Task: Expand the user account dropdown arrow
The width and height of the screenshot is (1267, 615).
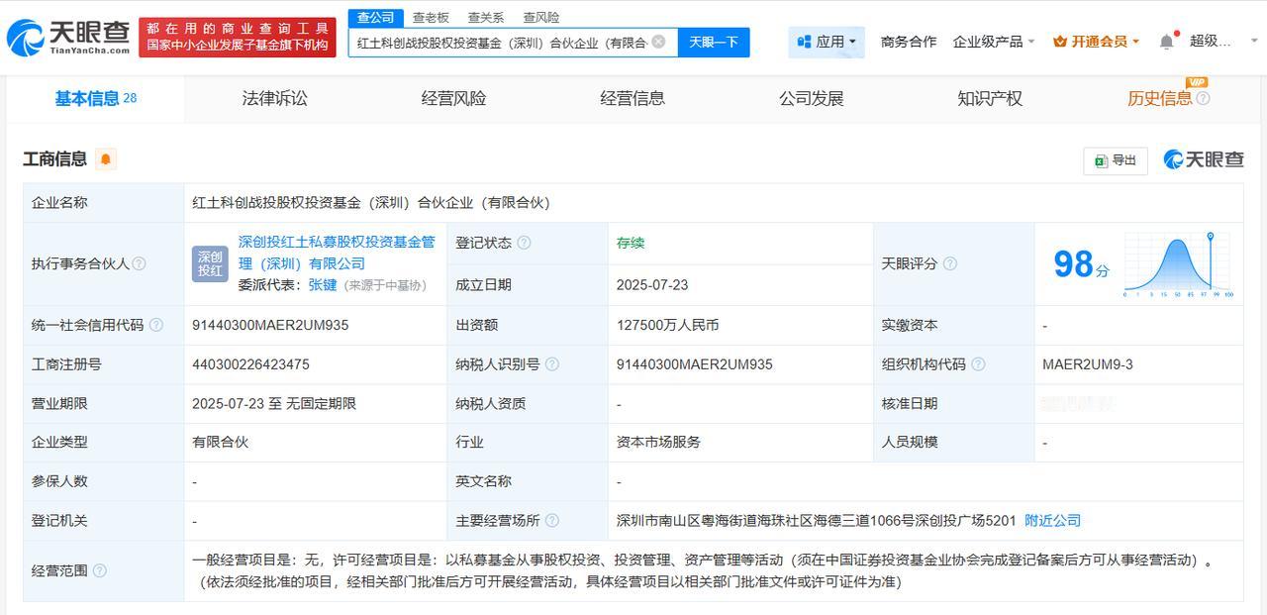Action: click(1252, 42)
